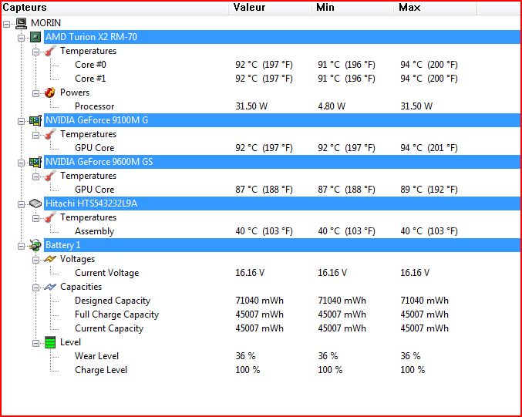The image size is (522, 417).
Task: Collapse the Capacities node
Action: 35,288
